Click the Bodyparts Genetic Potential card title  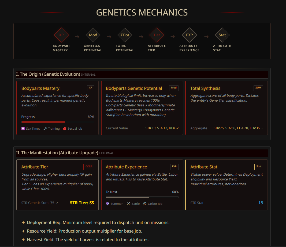click(x=134, y=88)
